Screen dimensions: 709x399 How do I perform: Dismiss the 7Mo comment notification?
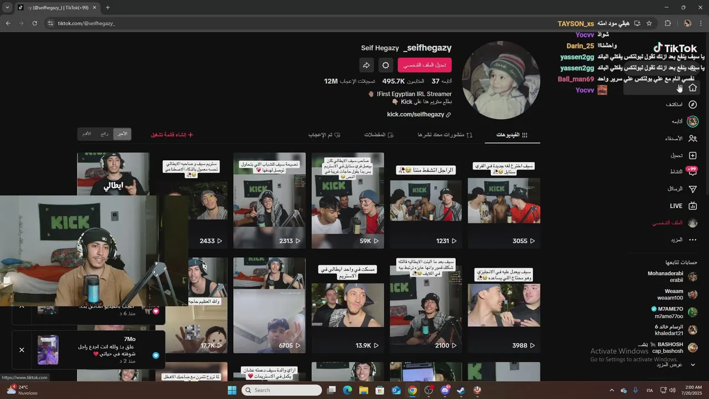click(22, 350)
